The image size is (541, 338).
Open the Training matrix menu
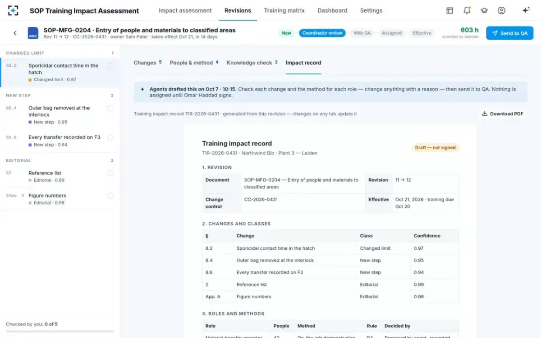click(x=284, y=10)
